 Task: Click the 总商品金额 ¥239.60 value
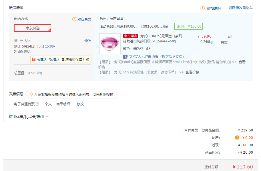(246, 130)
